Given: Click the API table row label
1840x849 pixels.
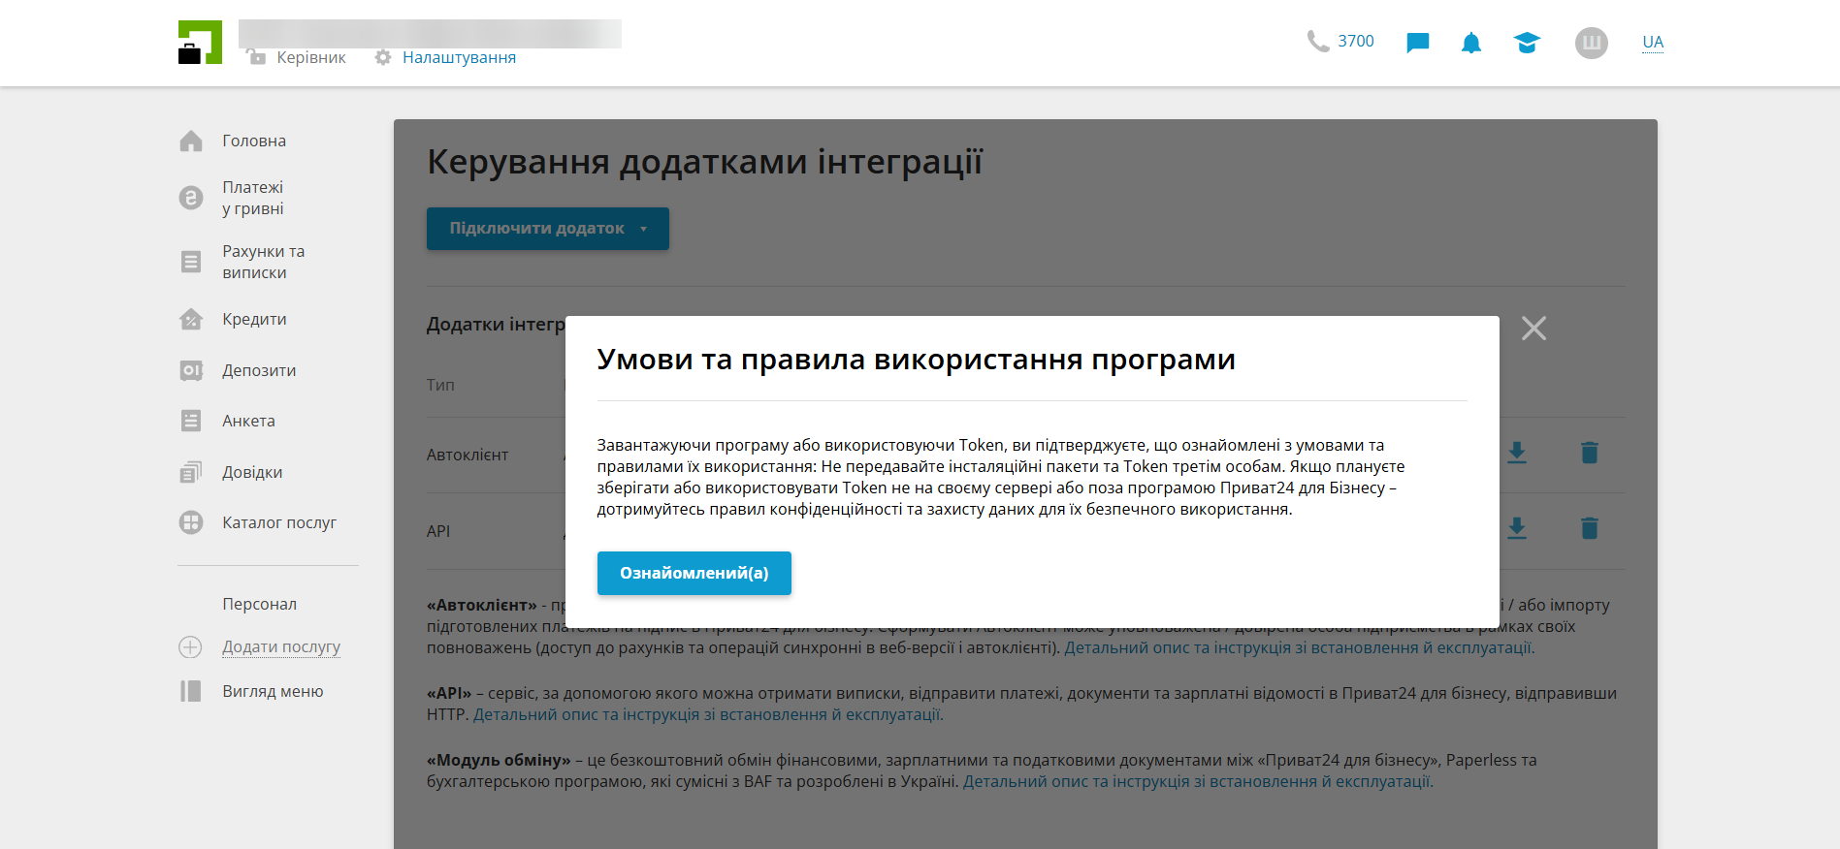Looking at the screenshot, I should point(438,531).
